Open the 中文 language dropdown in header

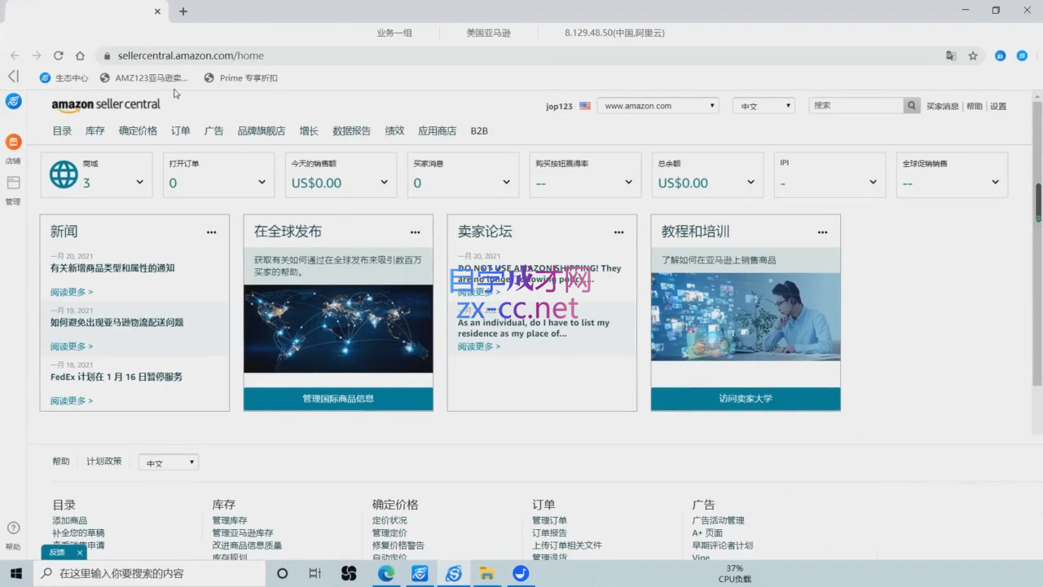[764, 105]
